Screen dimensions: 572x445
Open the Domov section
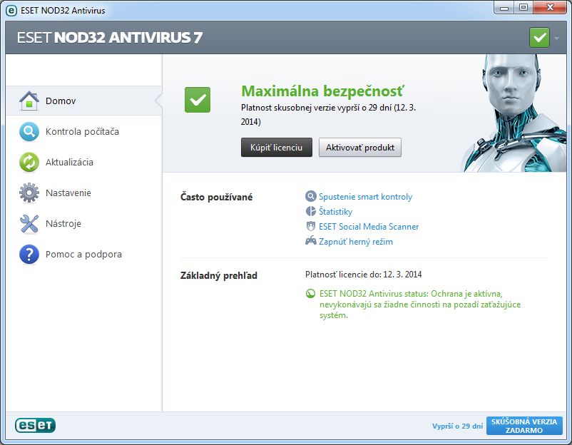click(83, 101)
